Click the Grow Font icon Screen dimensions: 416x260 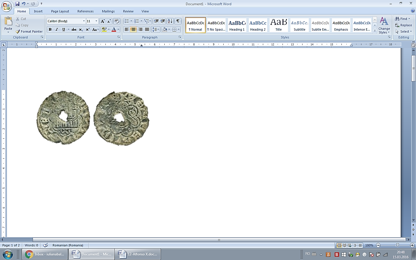coord(103,21)
